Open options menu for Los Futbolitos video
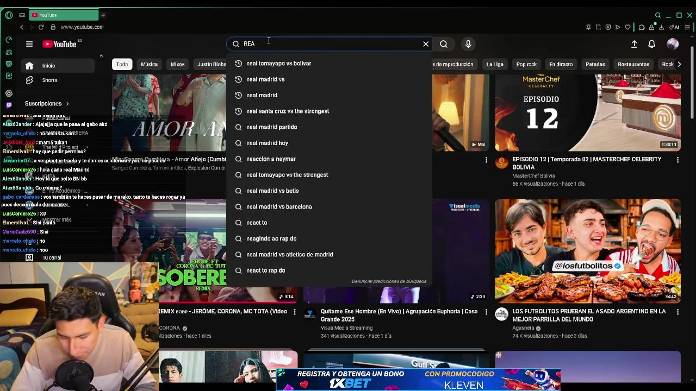696x391 pixels. tap(678, 312)
